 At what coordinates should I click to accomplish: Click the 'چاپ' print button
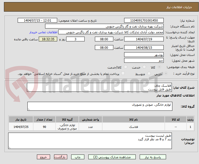[78, 157]
